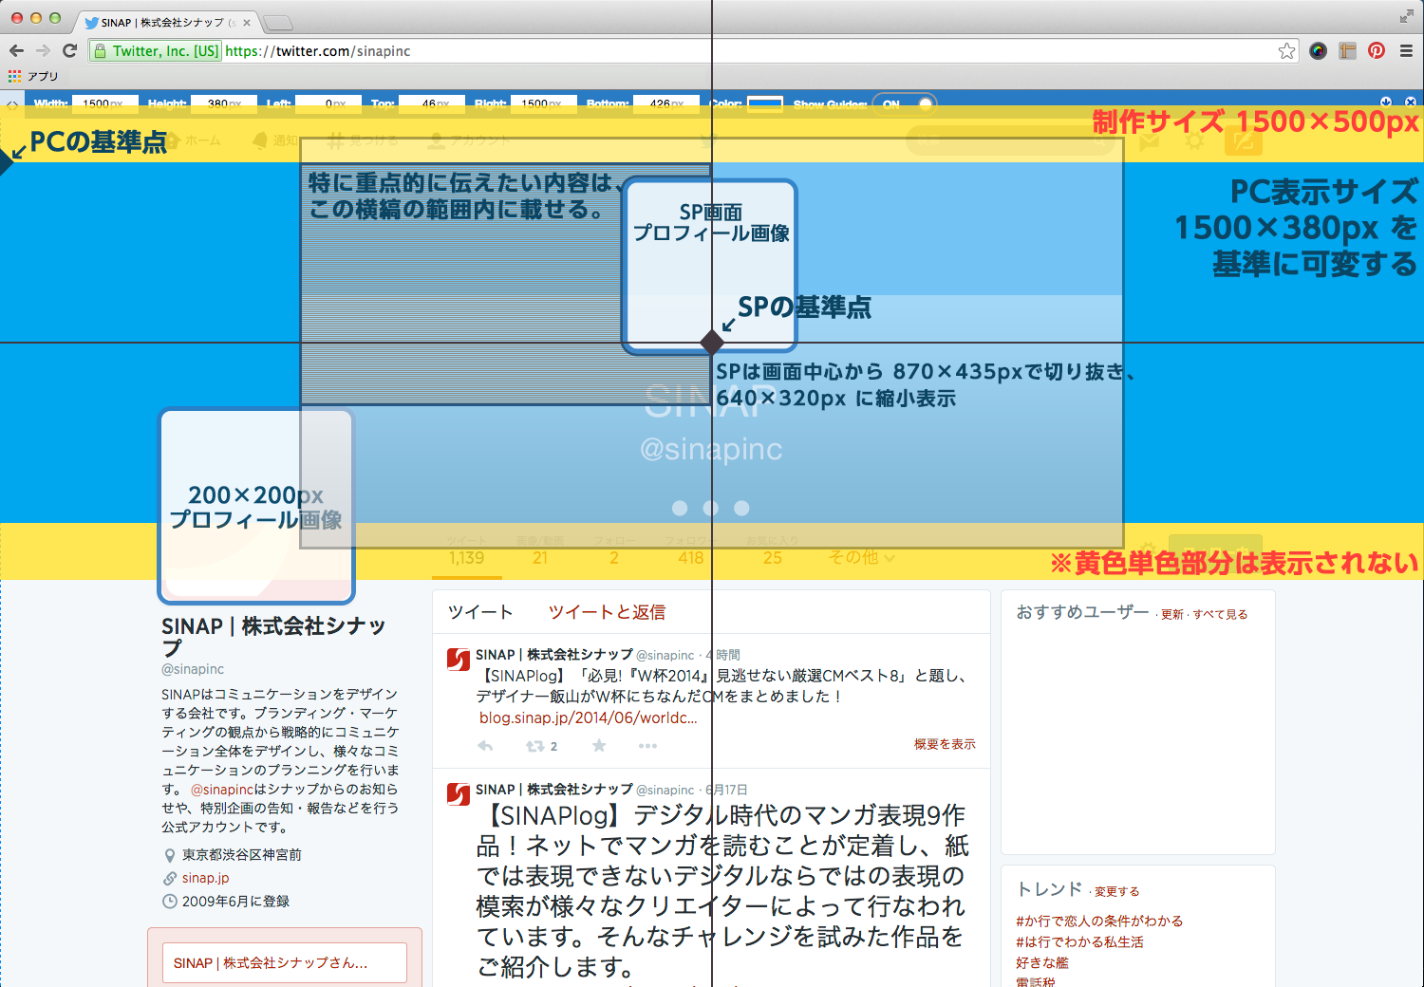Click the 2009年6月に登録 joined text
The image size is (1424, 987).
(x=235, y=902)
